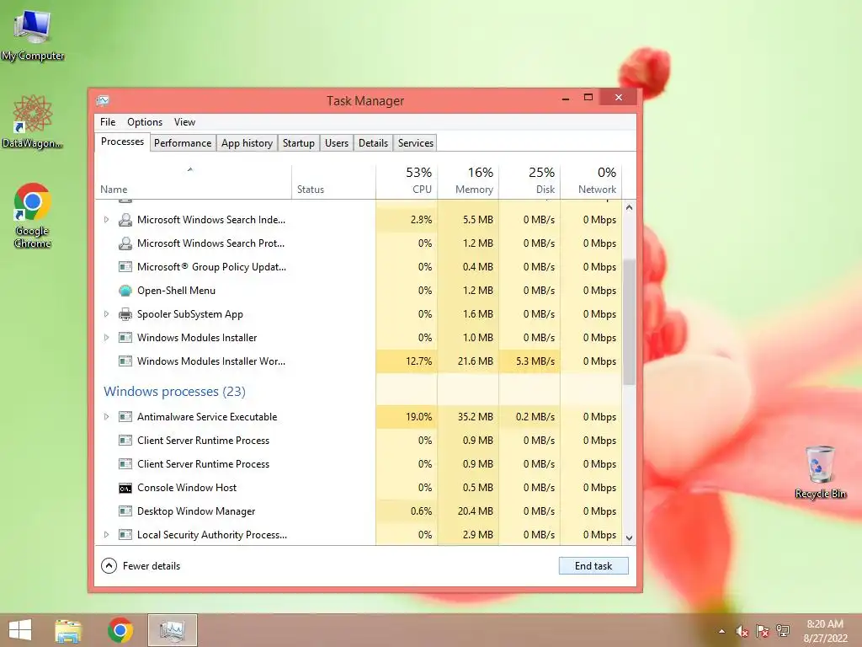Click the muted volume tray icon
862x647 pixels.
click(x=742, y=631)
